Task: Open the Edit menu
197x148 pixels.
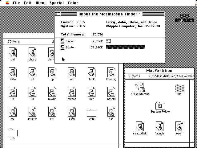Action: [28, 3]
